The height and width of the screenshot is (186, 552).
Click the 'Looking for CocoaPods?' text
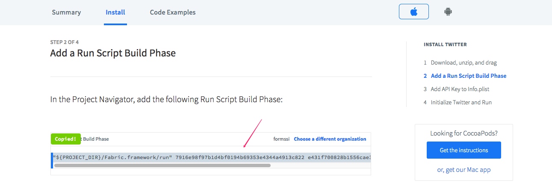[463, 133]
